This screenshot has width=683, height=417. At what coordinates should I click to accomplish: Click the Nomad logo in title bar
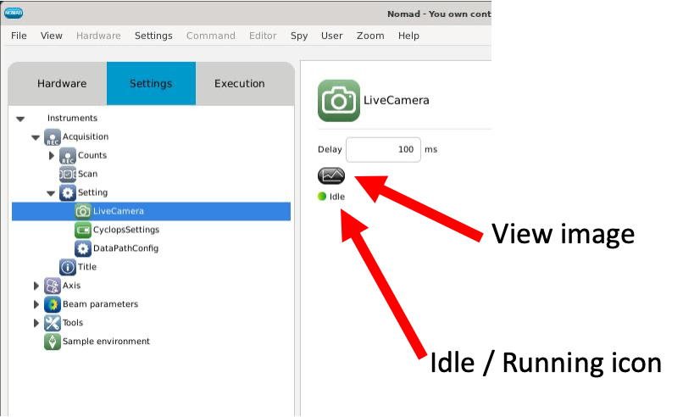[x=14, y=13]
